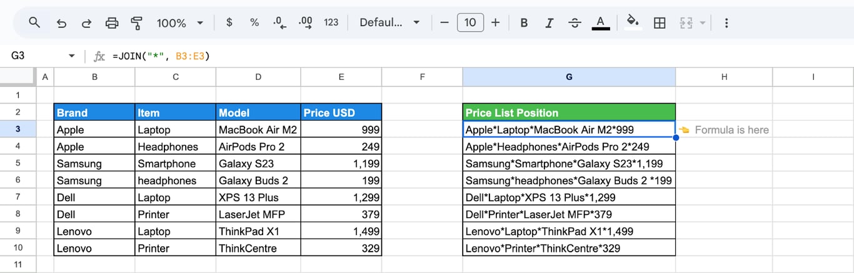Select cell containing Galaxy S23
The height and width of the screenshot is (273, 854).
tap(258, 163)
